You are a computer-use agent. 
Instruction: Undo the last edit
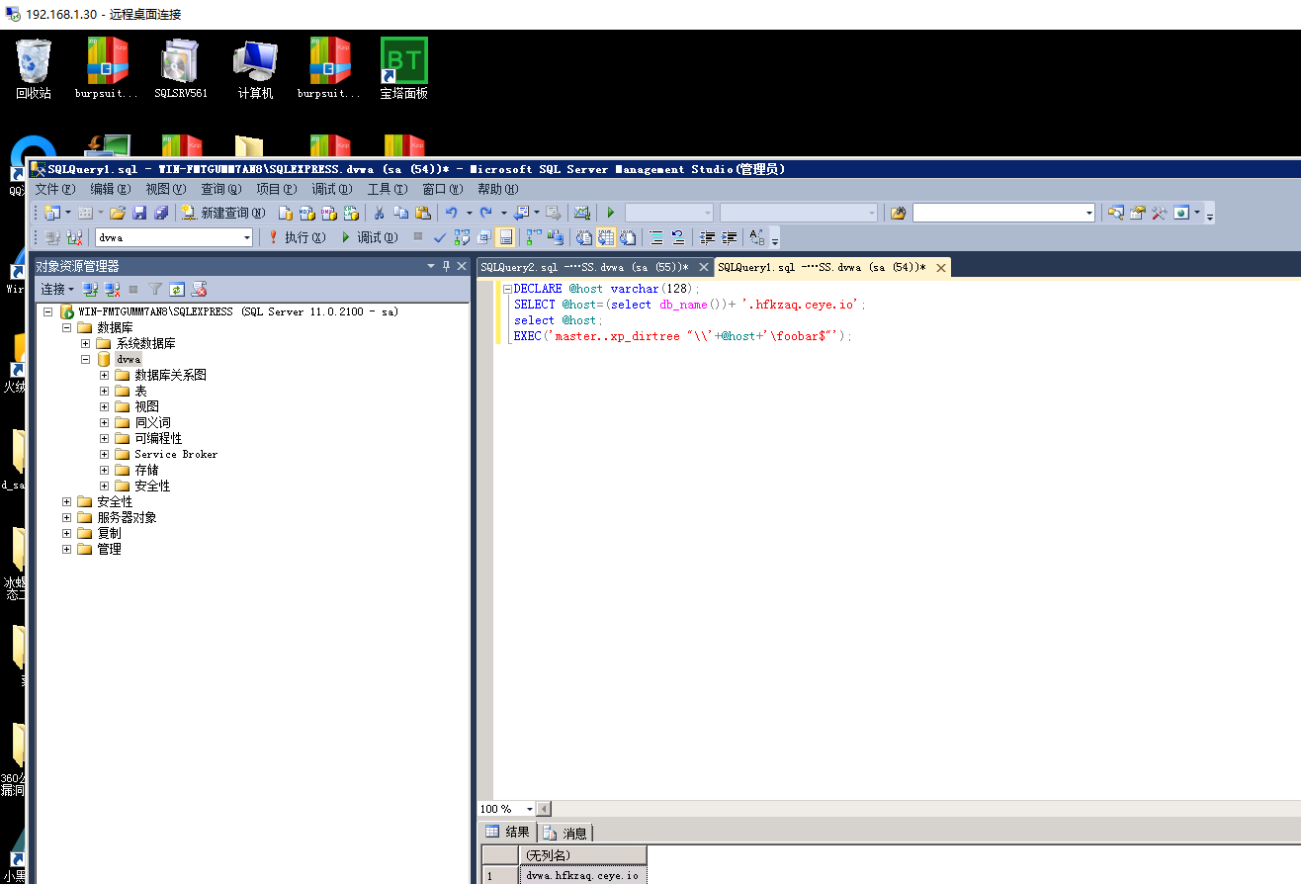[x=451, y=213]
